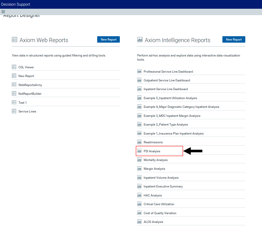Viewport: 262px width, 226px height.
Task: Click the Axiom Web Reports New Report button
Action: click(x=109, y=39)
